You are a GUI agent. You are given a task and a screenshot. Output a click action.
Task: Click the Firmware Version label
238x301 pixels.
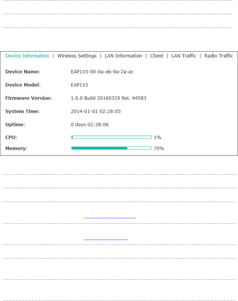29,98
